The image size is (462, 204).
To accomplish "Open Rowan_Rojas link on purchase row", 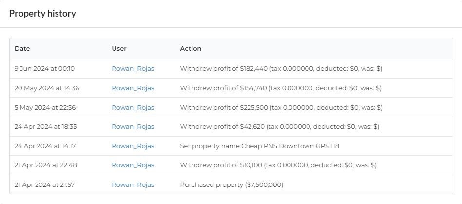I will (133, 185).
